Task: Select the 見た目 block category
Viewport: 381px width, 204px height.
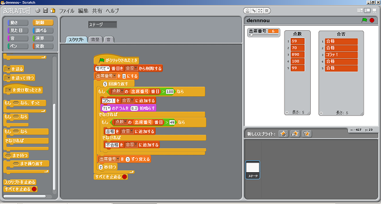Action: [x=18, y=30]
